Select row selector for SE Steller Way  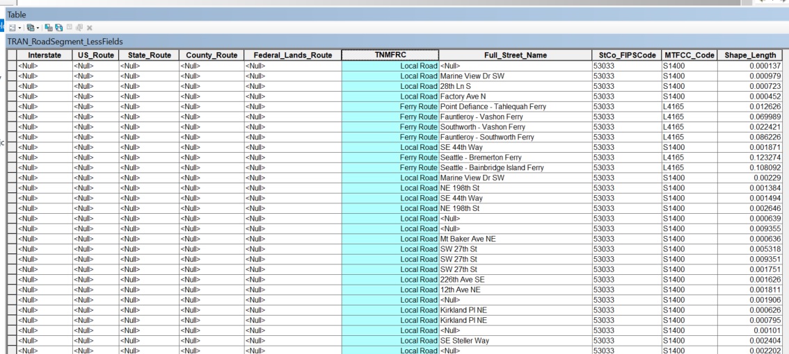(12, 340)
